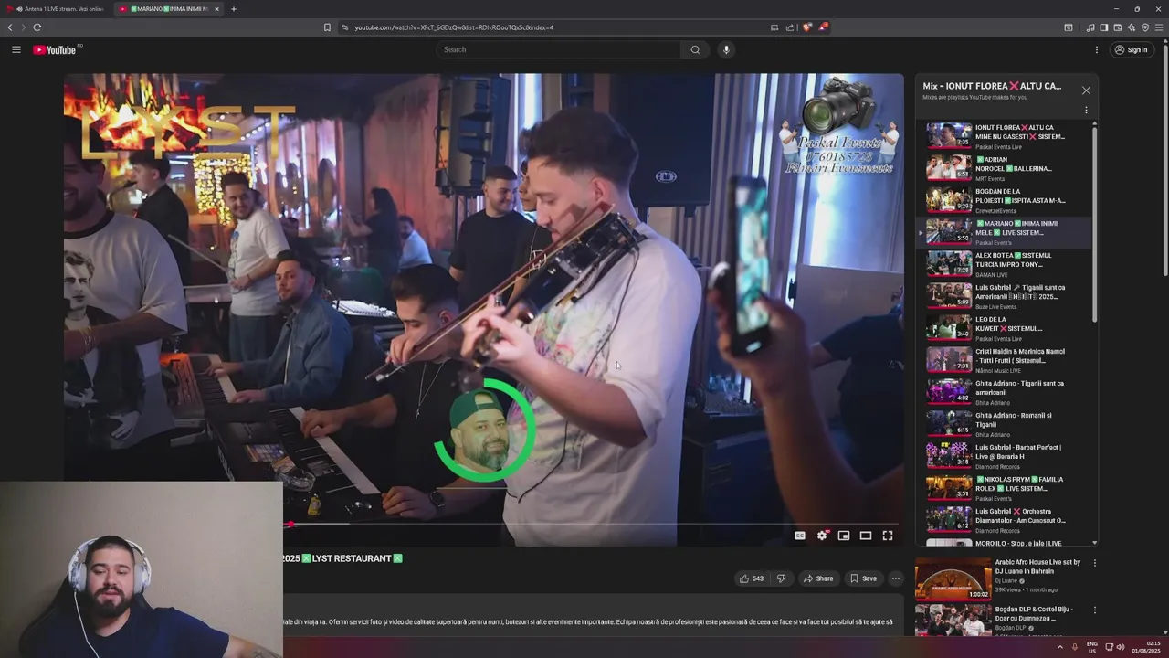Reload the page

click(37, 27)
